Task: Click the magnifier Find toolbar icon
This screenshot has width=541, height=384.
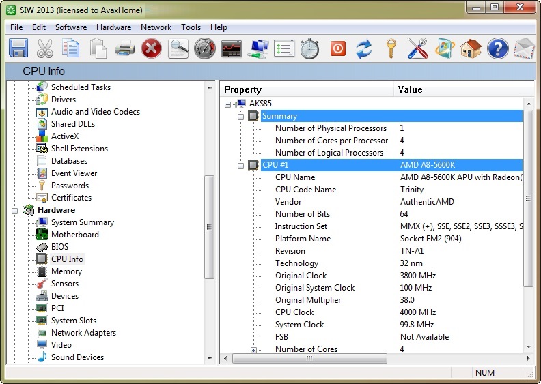Action: 178,48
